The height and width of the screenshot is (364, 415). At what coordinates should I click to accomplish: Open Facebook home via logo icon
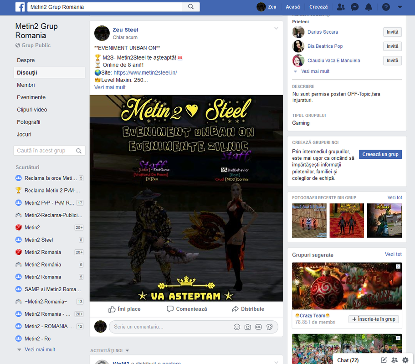20,7
